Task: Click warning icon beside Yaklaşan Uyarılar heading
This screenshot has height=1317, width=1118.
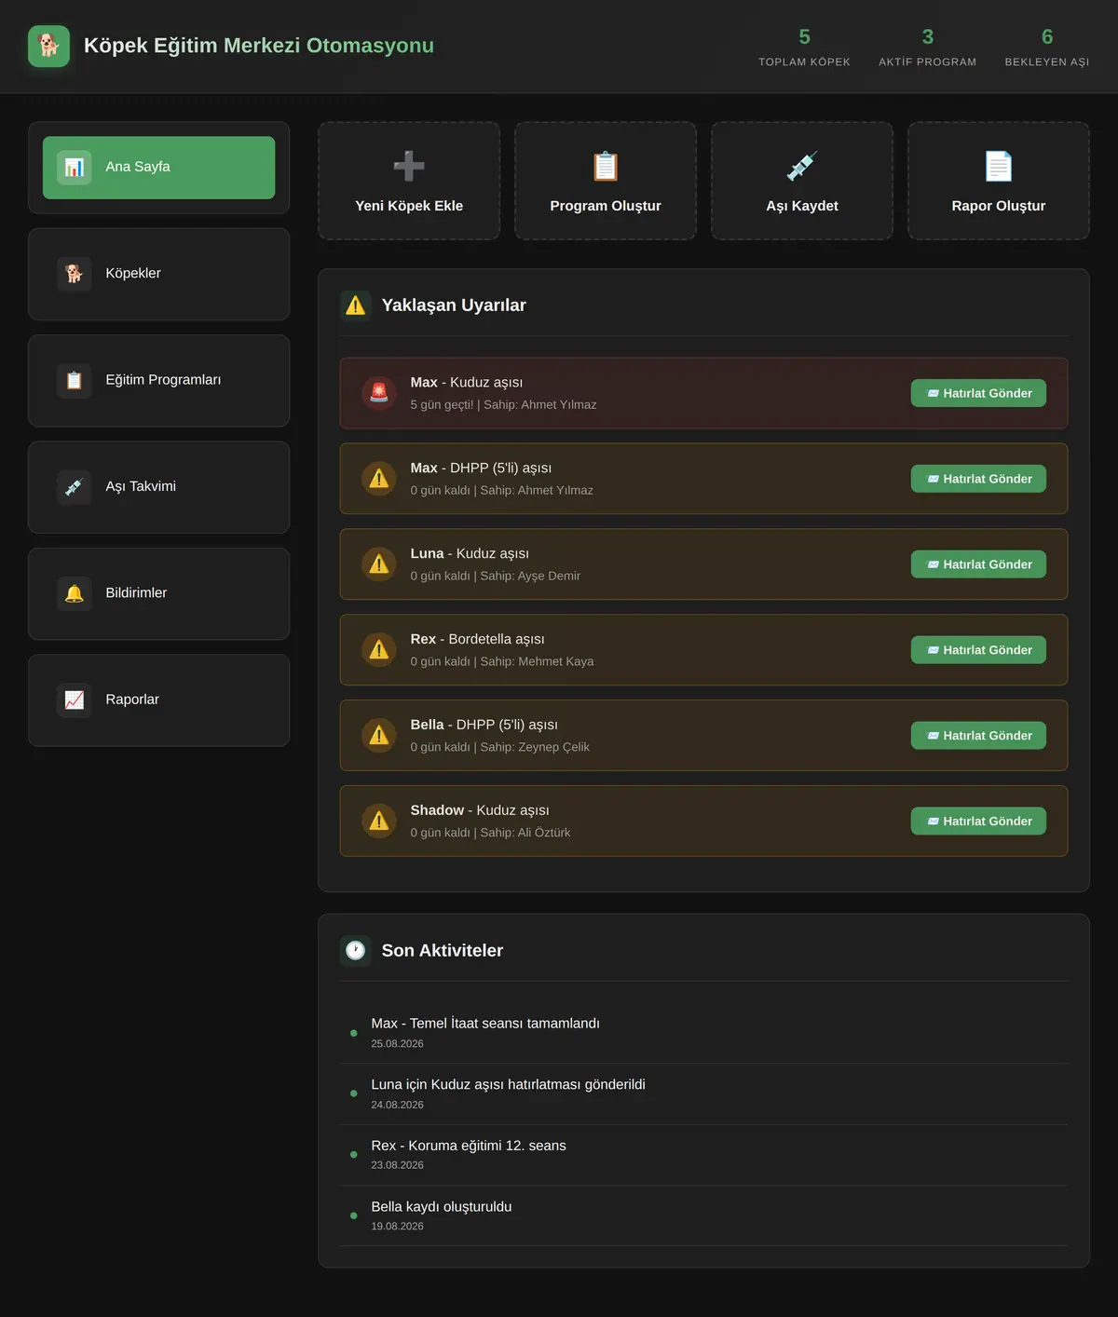Action: click(356, 305)
